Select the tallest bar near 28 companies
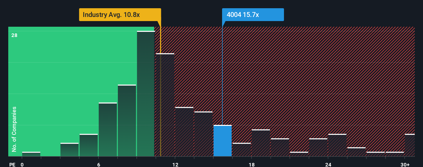 [146, 94]
